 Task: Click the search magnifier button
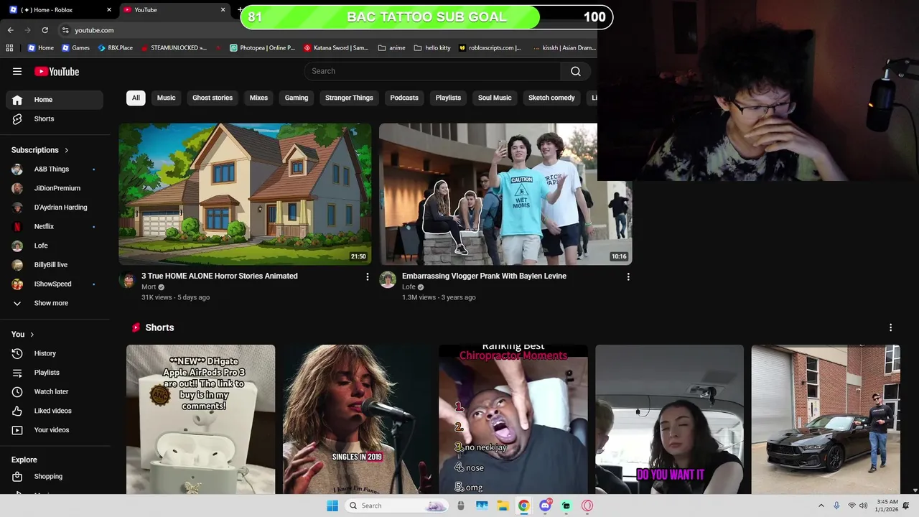(575, 71)
